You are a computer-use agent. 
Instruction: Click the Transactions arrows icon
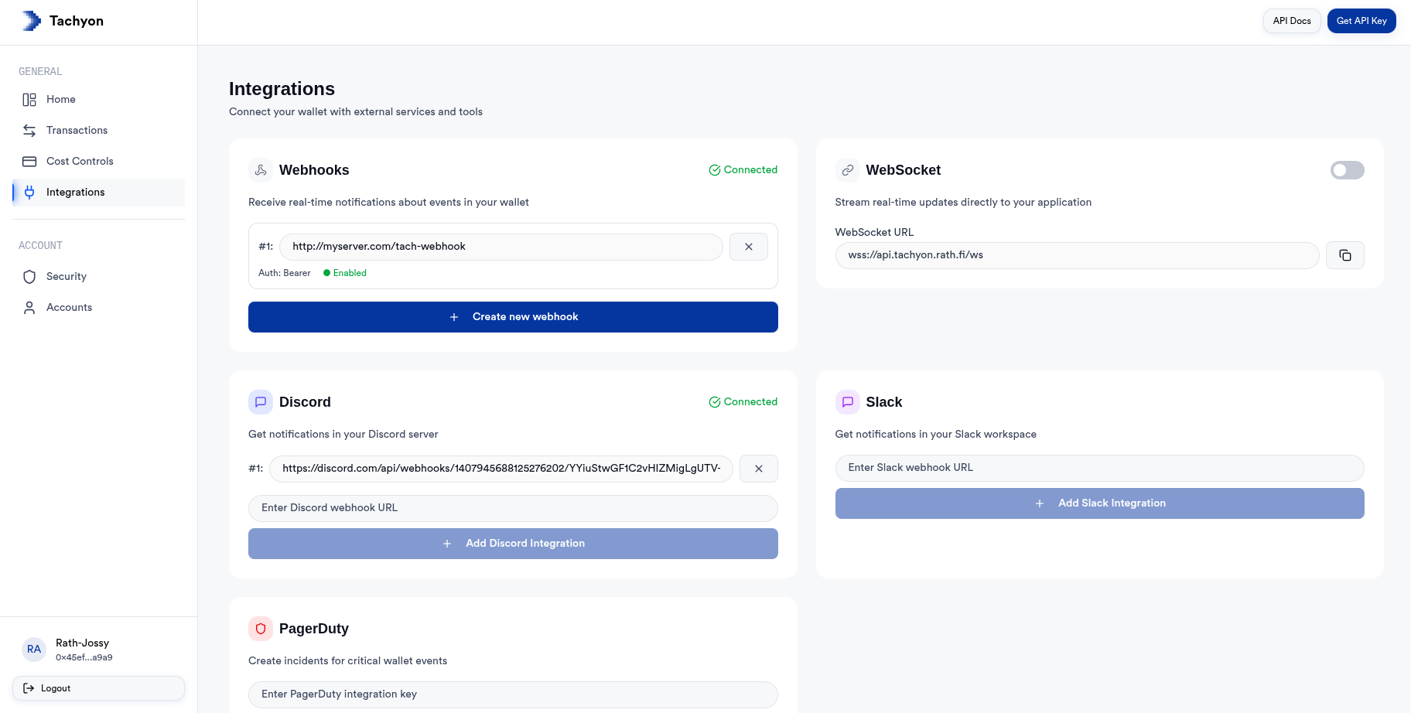[29, 130]
